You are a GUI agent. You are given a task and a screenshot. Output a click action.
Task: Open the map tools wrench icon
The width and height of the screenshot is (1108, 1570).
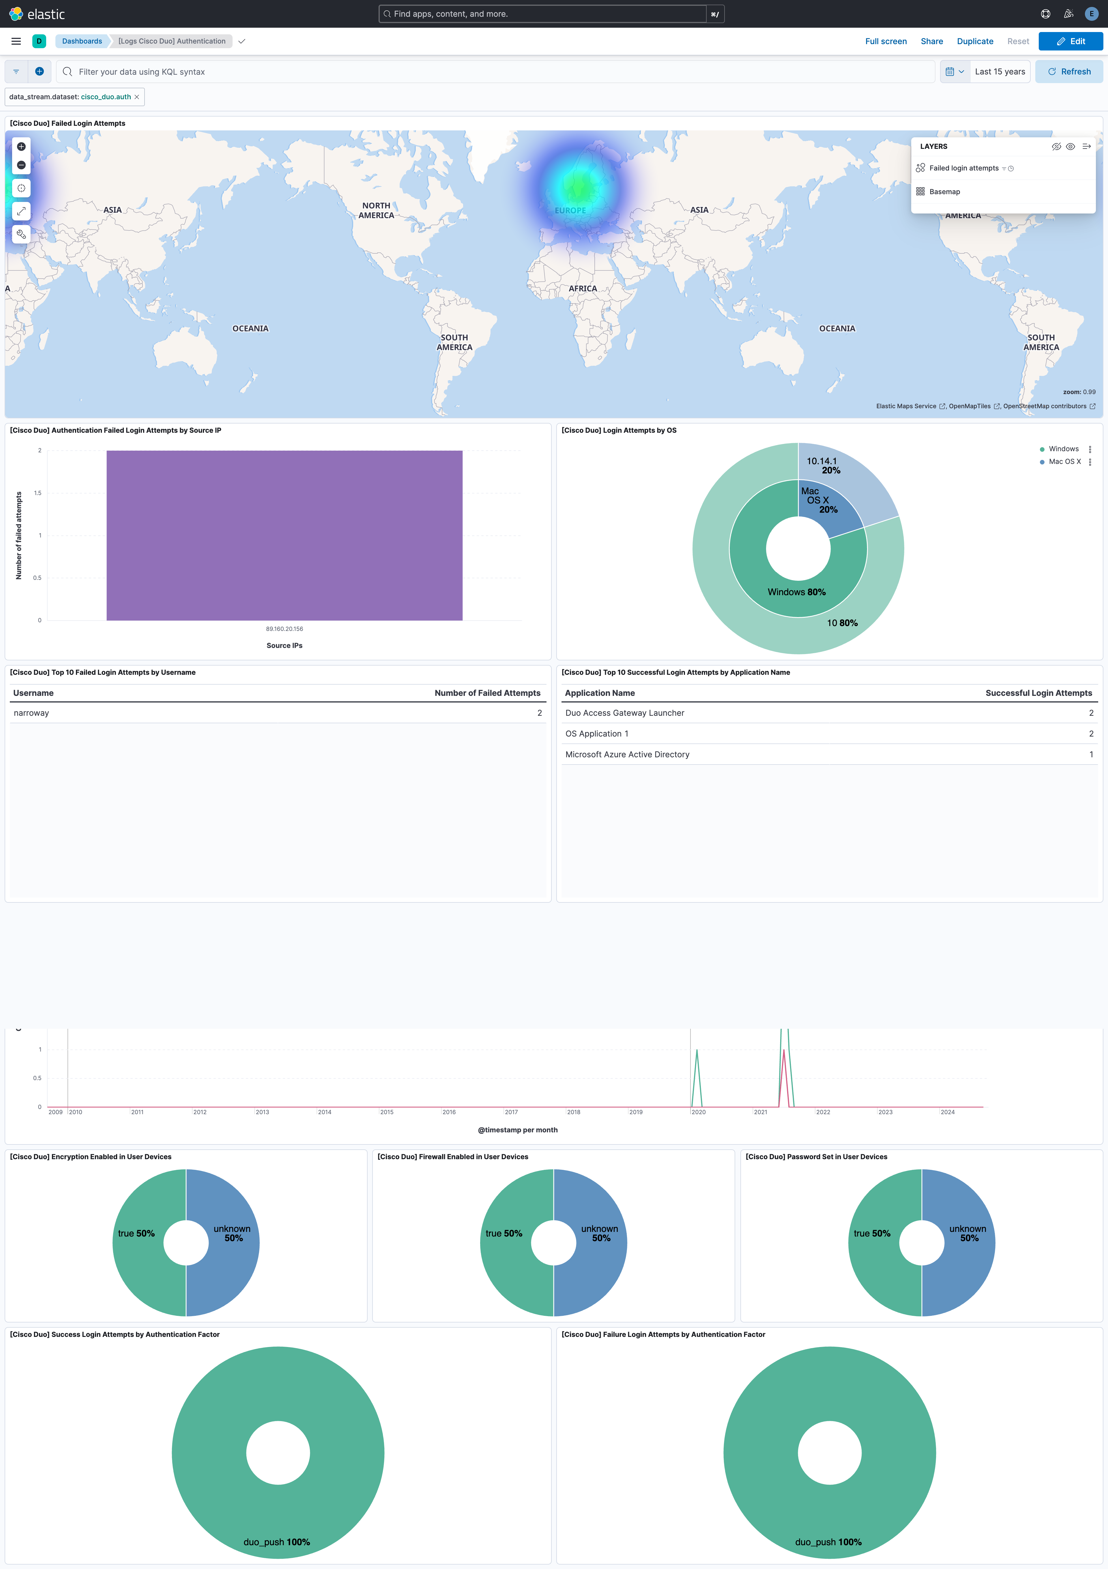[21, 234]
